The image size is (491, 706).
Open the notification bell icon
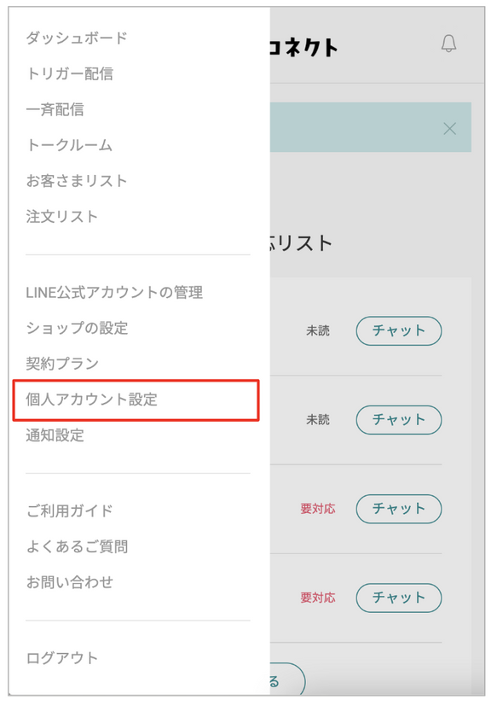(x=448, y=44)
